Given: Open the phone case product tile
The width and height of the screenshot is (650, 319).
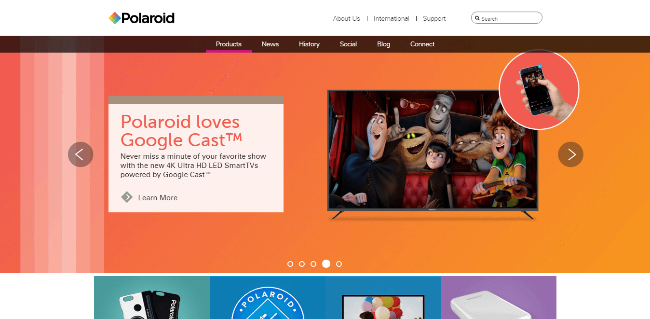Looking at the screenshot, I should pos(152,297).
